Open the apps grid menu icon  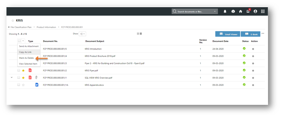pos(263,11)
